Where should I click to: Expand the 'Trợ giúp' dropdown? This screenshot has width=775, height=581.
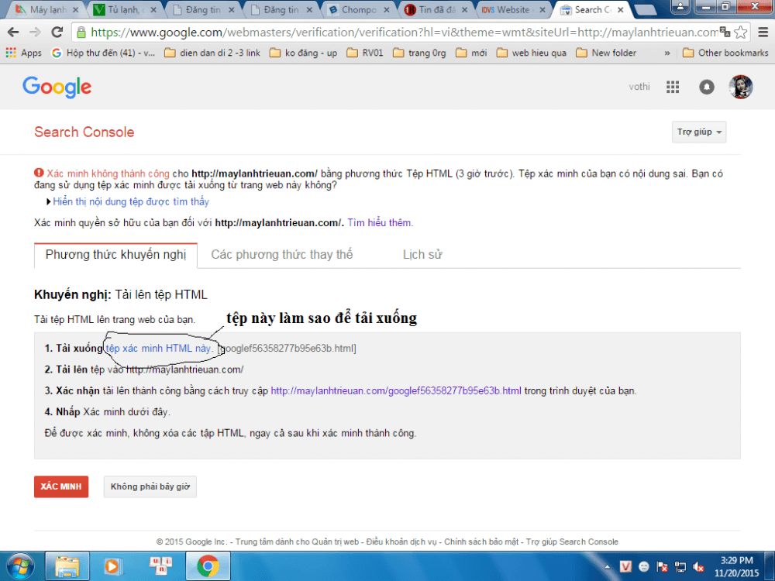point(699,132)
